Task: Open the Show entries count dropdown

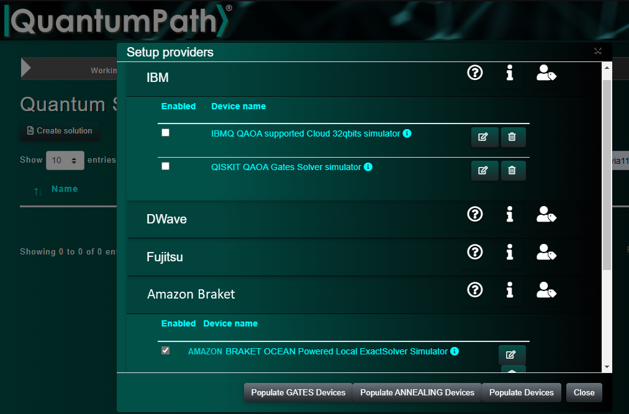Action: (65, 161)
